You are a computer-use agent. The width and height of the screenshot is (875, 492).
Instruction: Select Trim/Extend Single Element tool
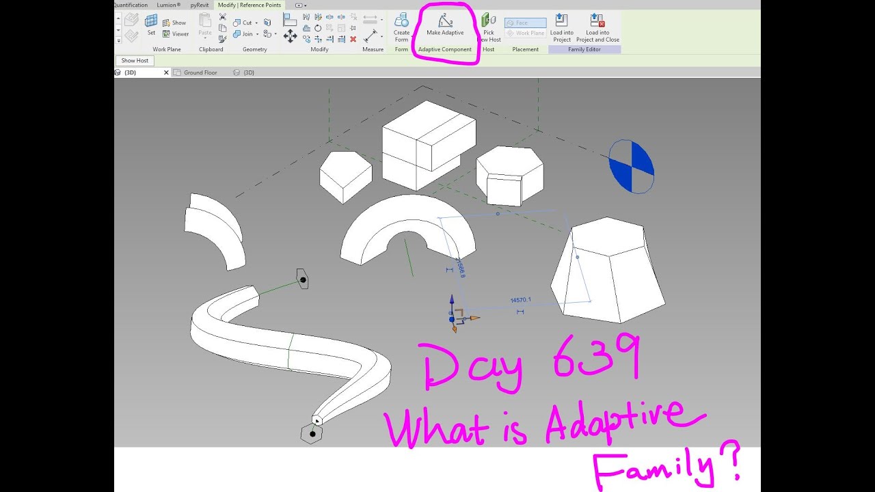point(329,39)
